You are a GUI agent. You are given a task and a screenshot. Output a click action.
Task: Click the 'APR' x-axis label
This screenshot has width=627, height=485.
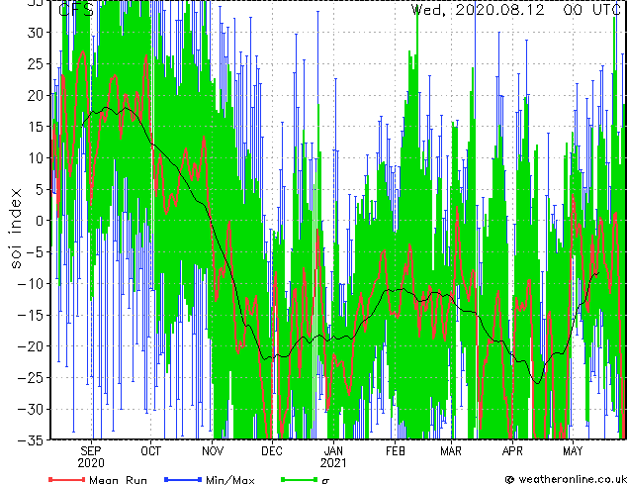(512, 451)
